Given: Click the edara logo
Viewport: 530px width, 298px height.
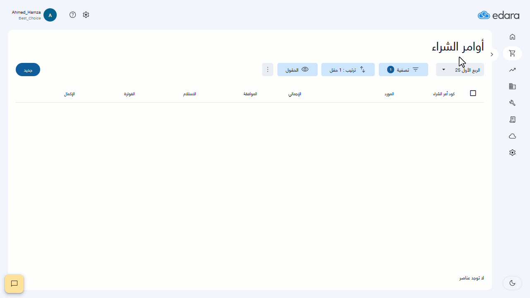Looking at the screenshot, I should tap(498, 15).
